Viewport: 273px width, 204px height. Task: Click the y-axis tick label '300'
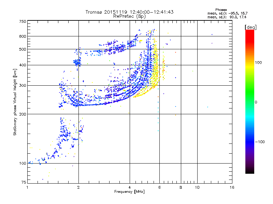(x=23, y=86)
